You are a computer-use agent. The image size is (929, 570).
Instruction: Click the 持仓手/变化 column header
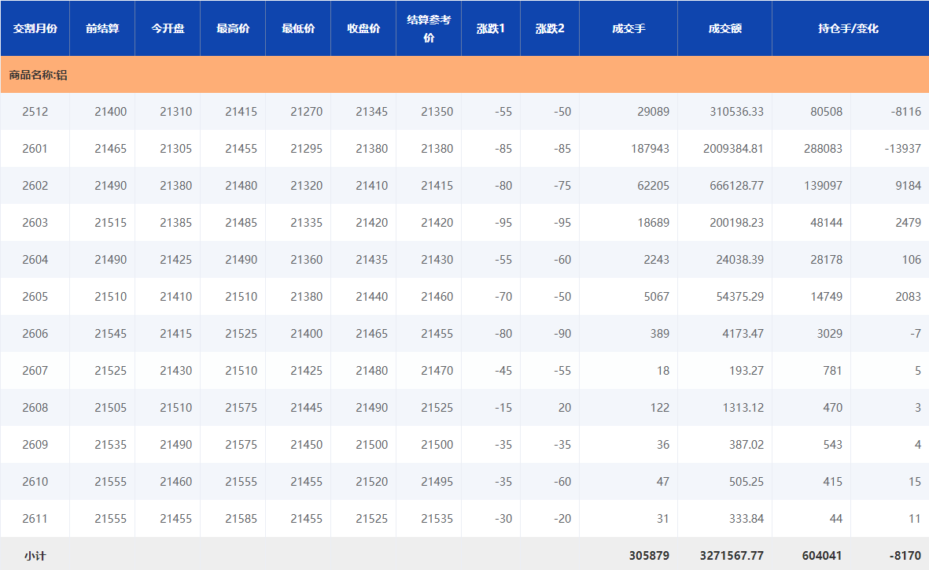tap(849, 28)
